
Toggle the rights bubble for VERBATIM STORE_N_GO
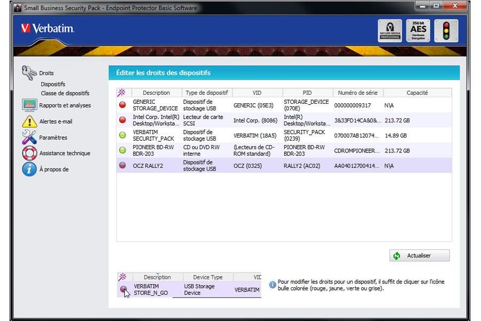(123, 289)
